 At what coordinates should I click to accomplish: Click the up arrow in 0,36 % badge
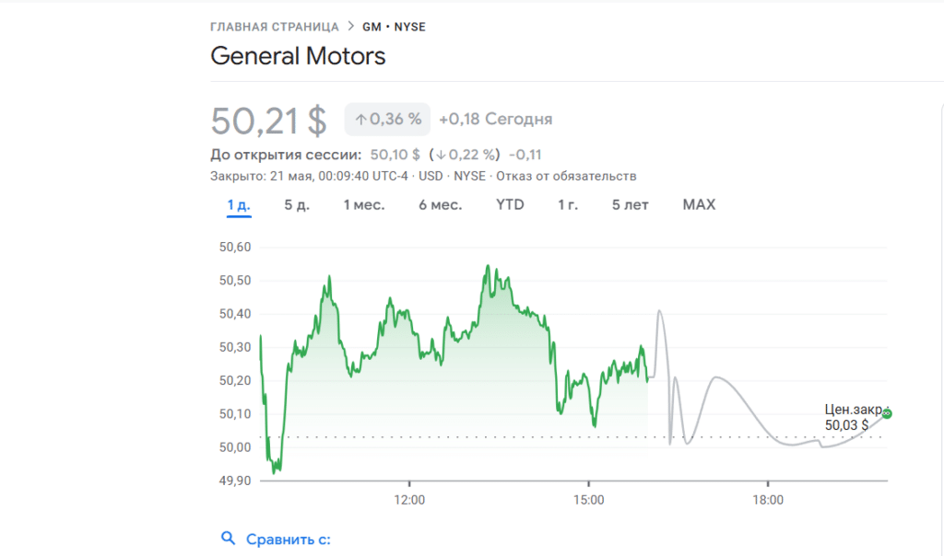(x=361, y=119)
